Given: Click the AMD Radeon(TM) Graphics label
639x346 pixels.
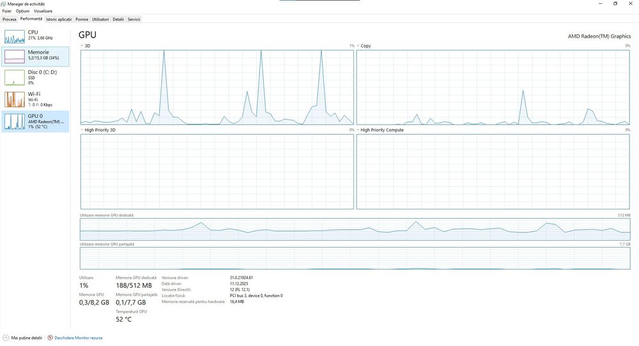Looking at the screenshot, I should click(599, 36).
